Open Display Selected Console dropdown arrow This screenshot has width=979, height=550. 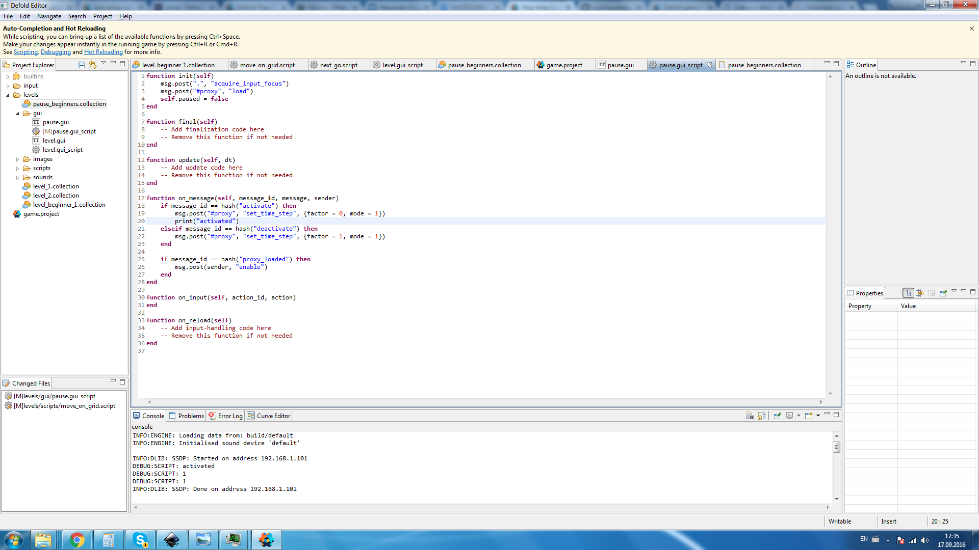(x=798, y=416)
